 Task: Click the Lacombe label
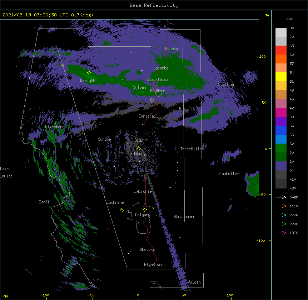pos(161,68)
